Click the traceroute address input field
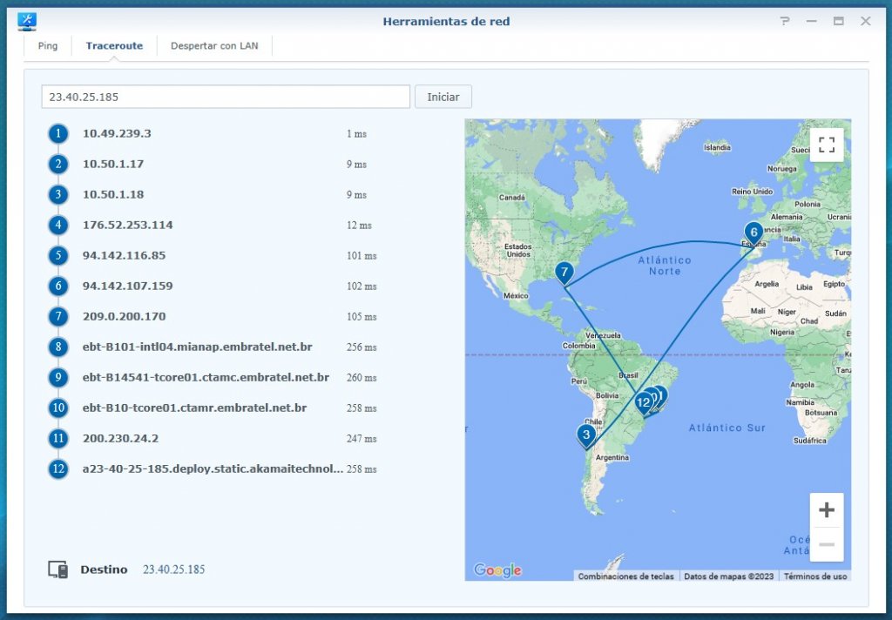This screenshot has width=892, height=620. click(x=226, y=97)
